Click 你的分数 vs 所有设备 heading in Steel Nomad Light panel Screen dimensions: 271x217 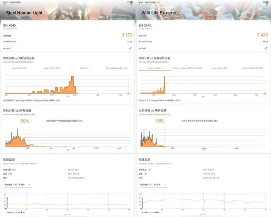[17, 111]
